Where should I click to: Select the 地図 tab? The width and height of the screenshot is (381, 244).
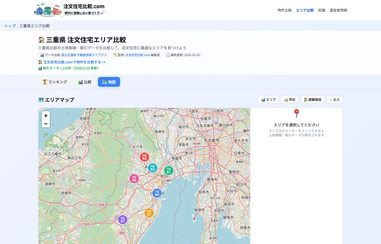point(109,82)
